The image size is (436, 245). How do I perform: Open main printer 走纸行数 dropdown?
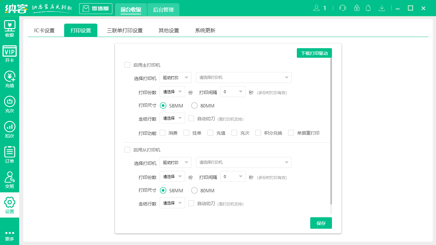pos(172,118)
